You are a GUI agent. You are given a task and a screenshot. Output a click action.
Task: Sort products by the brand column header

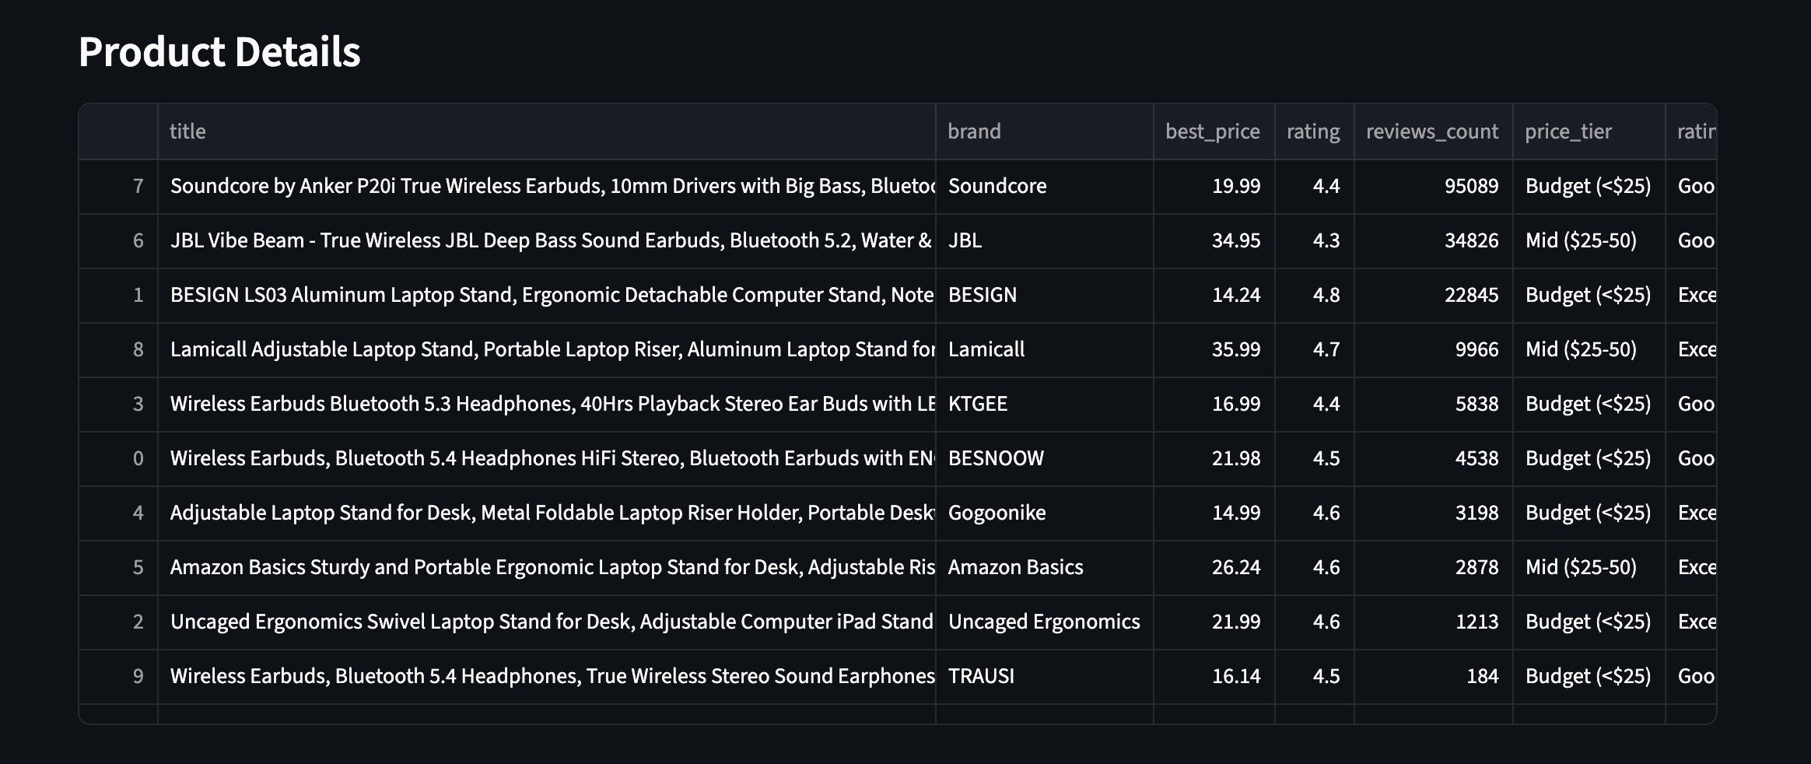click(x=975, y=131)
